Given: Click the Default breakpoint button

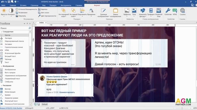Looking at the screenshot, I should tap(45, 104).
